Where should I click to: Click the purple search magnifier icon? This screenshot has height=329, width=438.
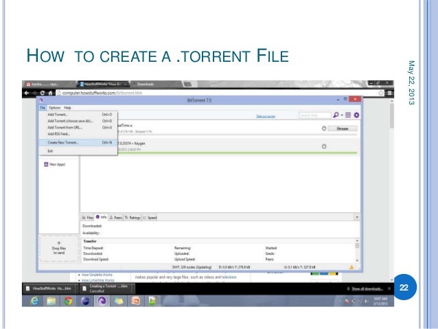336,115
